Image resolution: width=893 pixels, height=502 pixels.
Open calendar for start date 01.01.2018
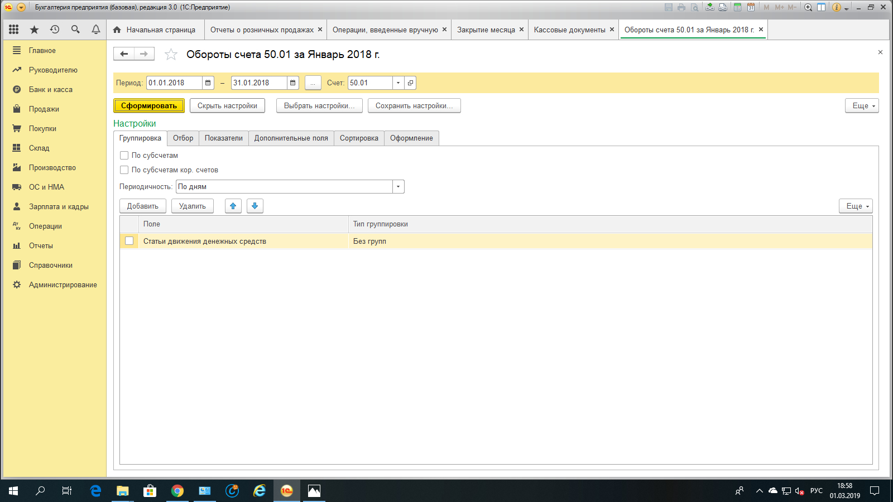coord(208,83)
